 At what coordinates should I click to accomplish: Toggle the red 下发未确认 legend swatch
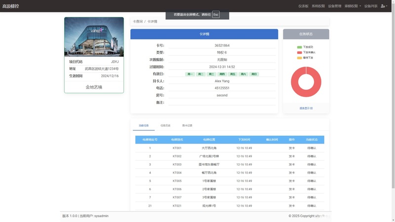pyautogui.click(x=299, y=52)
